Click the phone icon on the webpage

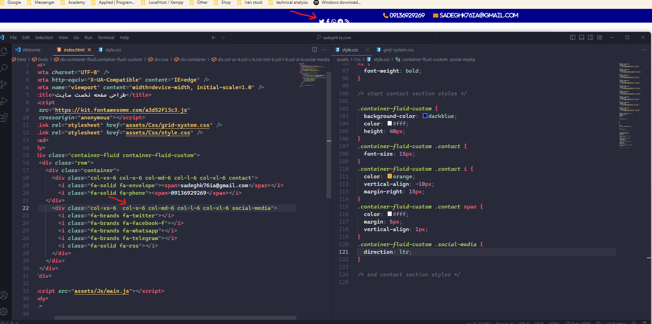(385, 15)
